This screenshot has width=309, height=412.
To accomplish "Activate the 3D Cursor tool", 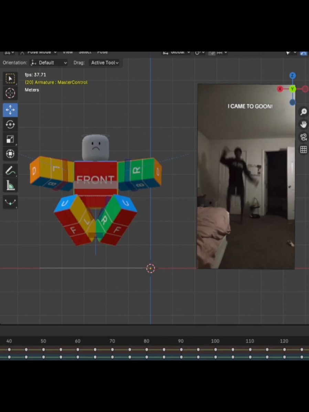I will 10,93.
